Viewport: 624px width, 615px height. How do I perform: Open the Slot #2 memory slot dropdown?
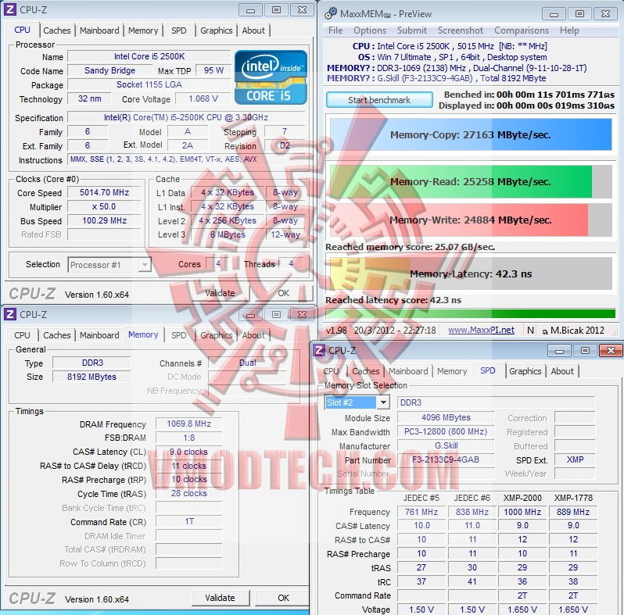coord(357,402)
